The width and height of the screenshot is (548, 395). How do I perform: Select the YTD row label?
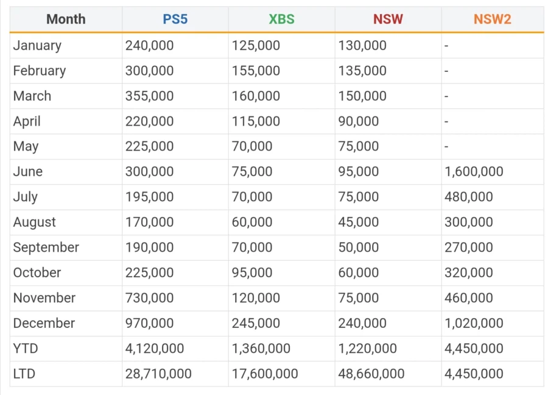tap(26, 349)
